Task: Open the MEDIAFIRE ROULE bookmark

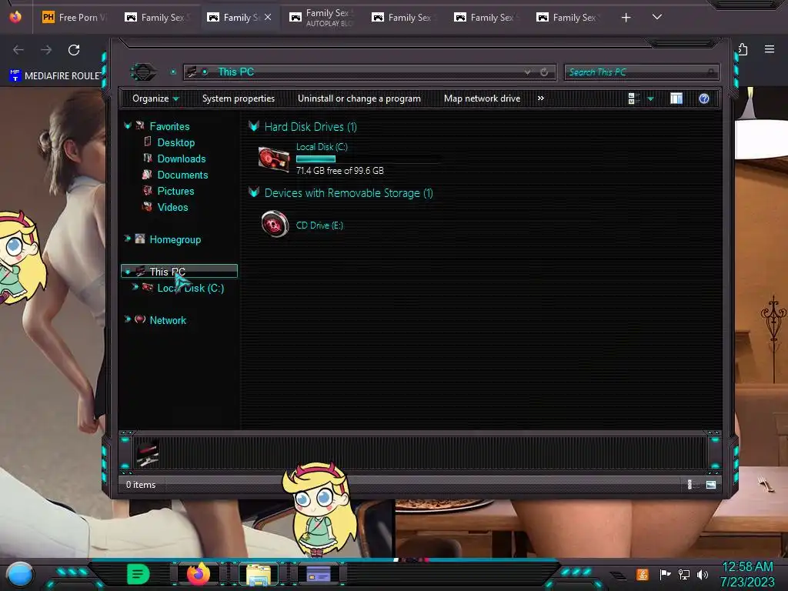Action: tap(55, 76)
